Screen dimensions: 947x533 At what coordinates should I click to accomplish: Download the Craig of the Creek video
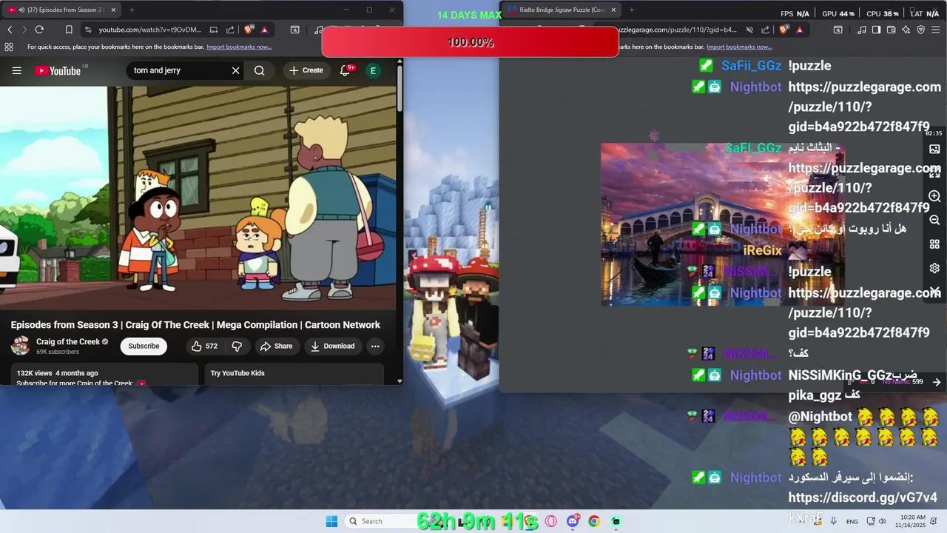(x=332, y=346)
